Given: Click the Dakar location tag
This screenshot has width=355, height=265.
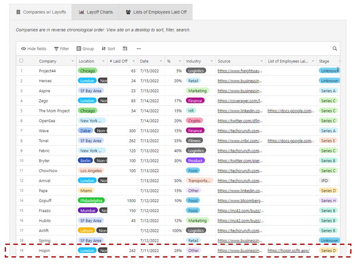Looking at the screenshot, I should pyautogui.click(x=85, y=131).
